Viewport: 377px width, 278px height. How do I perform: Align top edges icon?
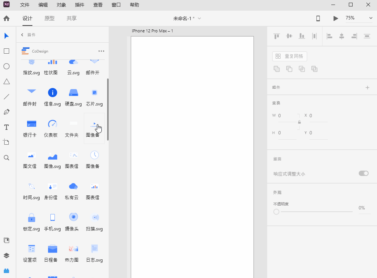(x=276, y=36)
